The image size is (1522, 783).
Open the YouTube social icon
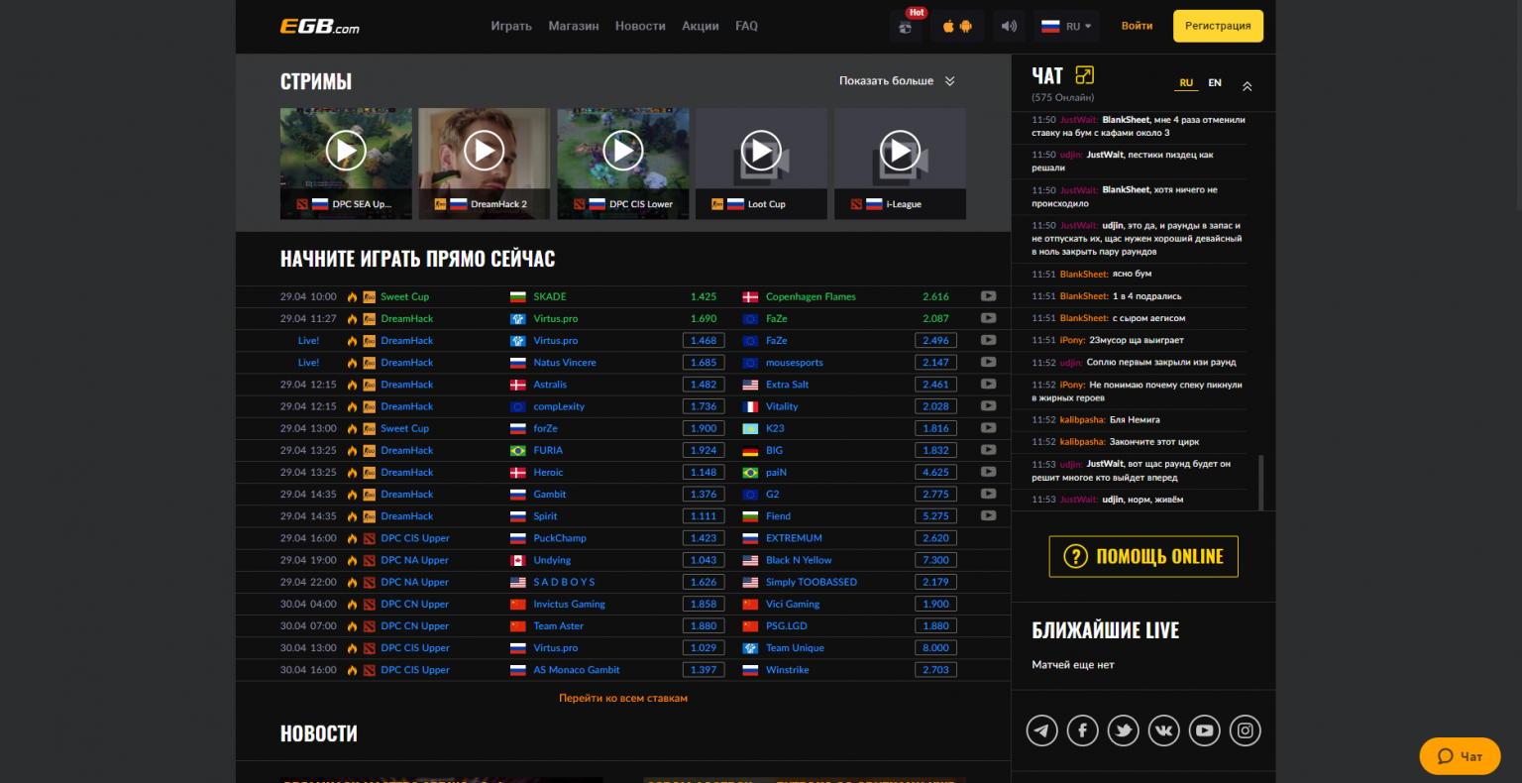(x=1204, y=730)
